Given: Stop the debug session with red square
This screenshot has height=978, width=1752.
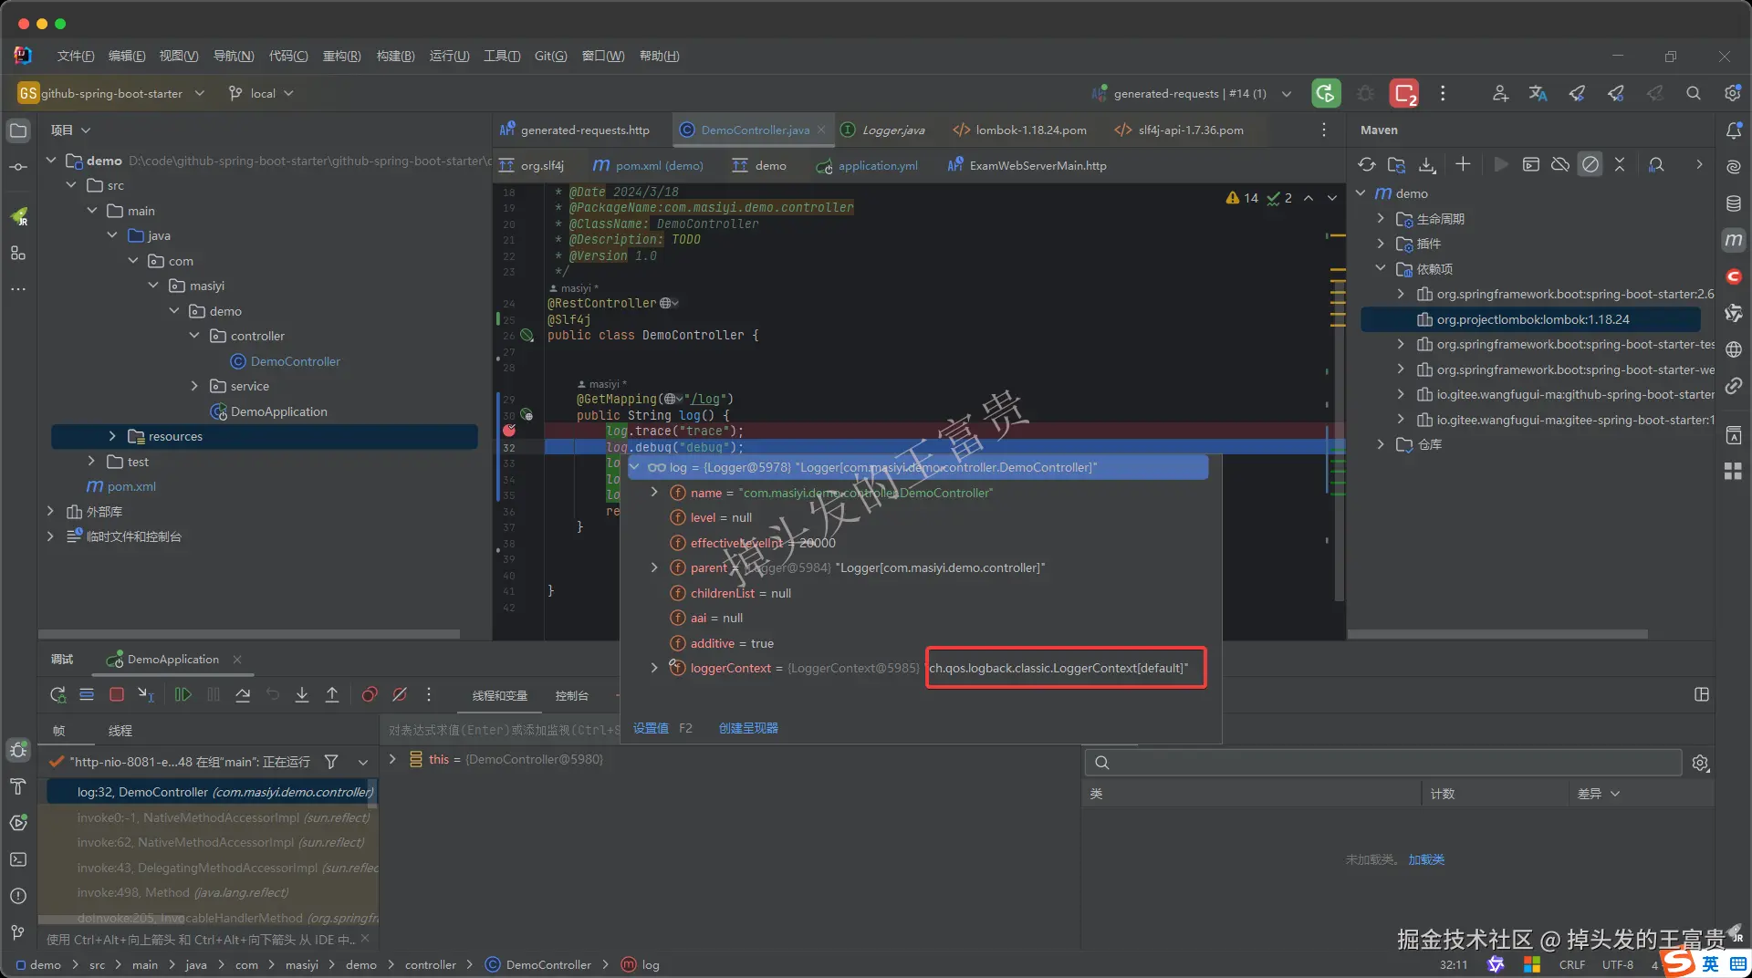Looking at the screenshot, I should pyautogui.click(x=117, y=695).
